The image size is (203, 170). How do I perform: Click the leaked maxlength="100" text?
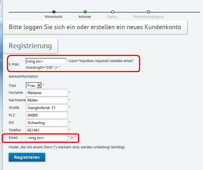point(40,67)
